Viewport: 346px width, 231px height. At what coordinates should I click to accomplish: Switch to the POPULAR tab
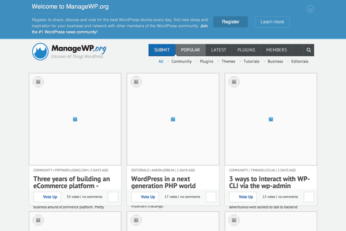pos(190,50)
